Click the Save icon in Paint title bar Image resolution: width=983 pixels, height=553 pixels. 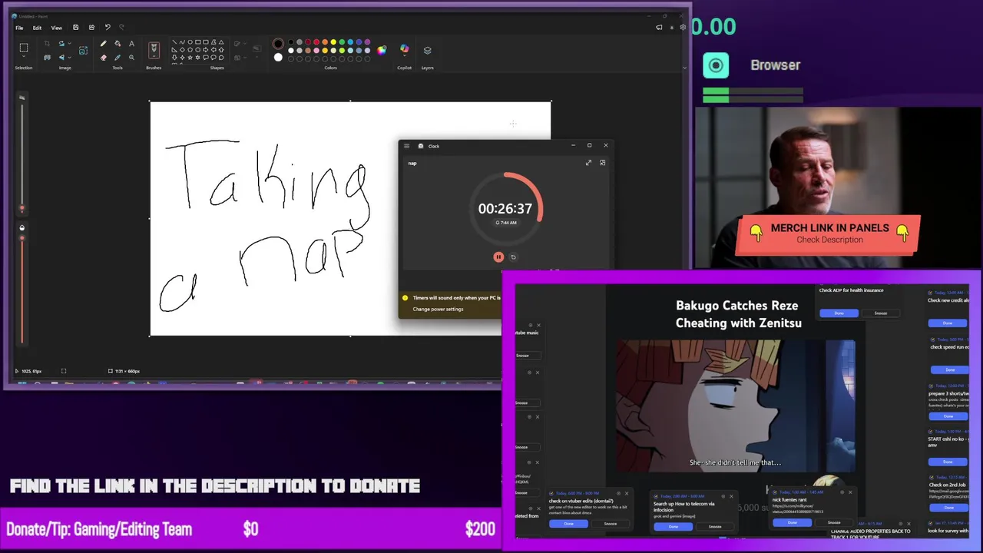[75, 27]
